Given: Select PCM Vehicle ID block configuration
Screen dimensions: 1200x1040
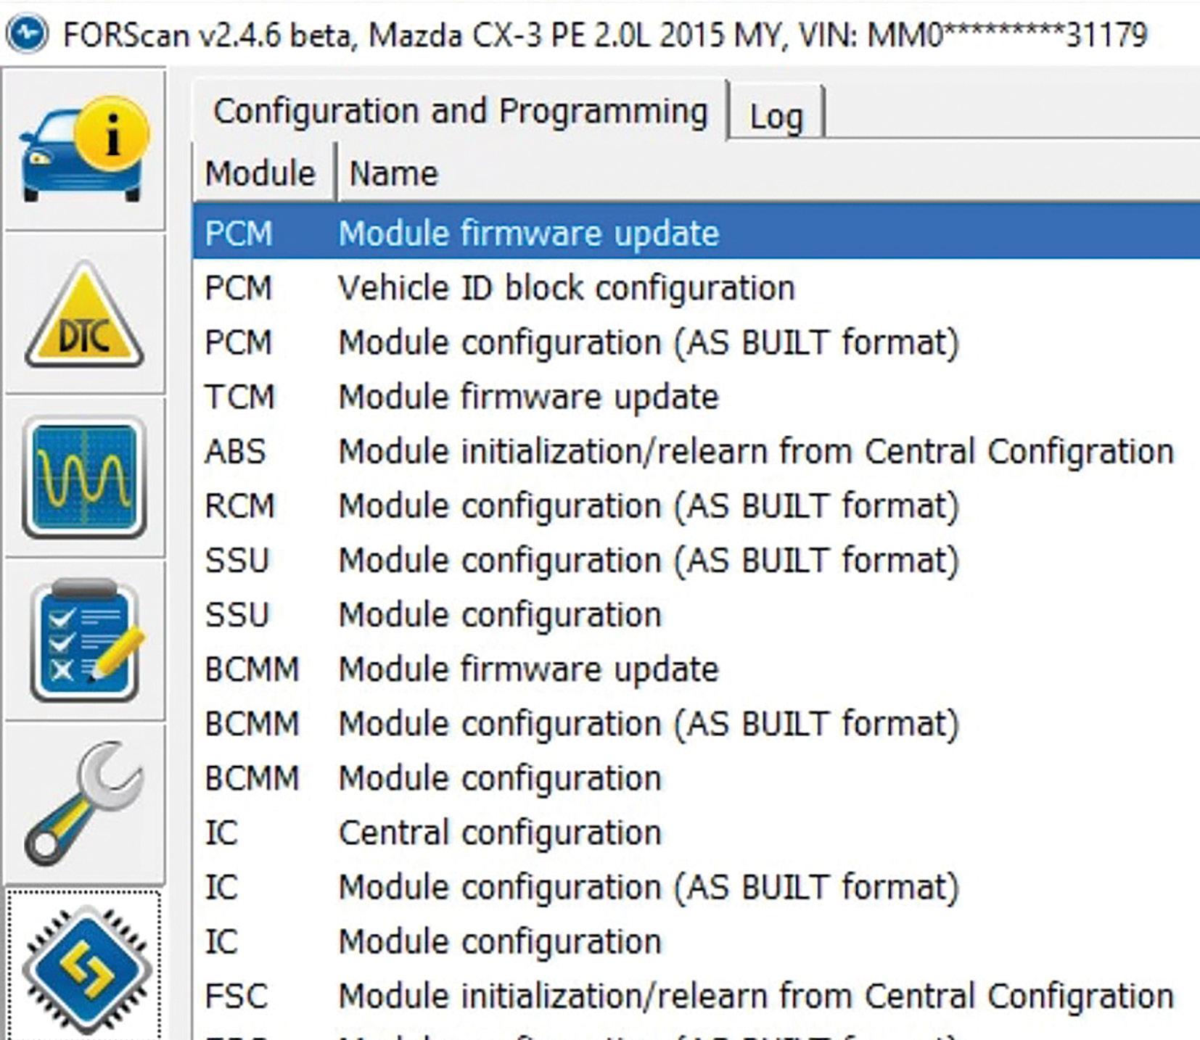Looking at the screenshot, I should [x=566, y=288].
